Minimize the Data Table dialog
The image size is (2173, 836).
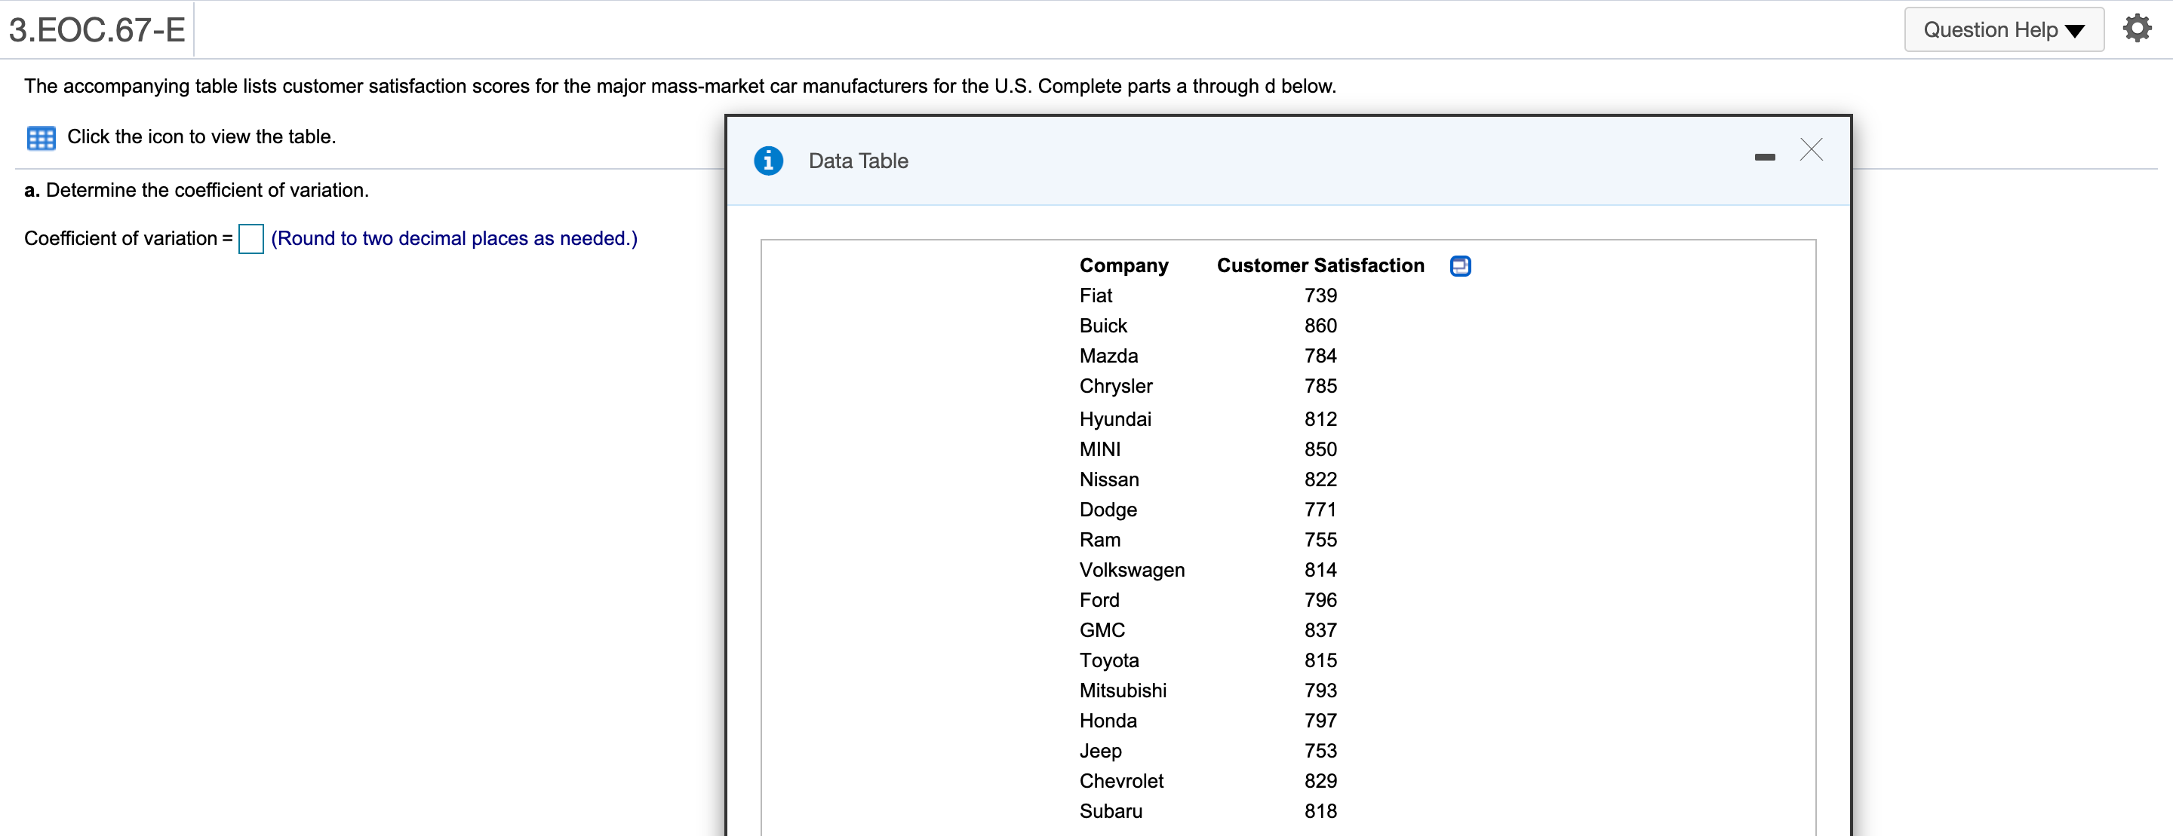pyautogui.click(x=1764, y=158)
